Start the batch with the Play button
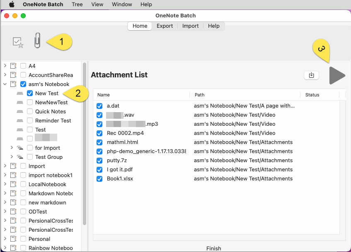This screenshot has height=252, width=351. point(337,75)
